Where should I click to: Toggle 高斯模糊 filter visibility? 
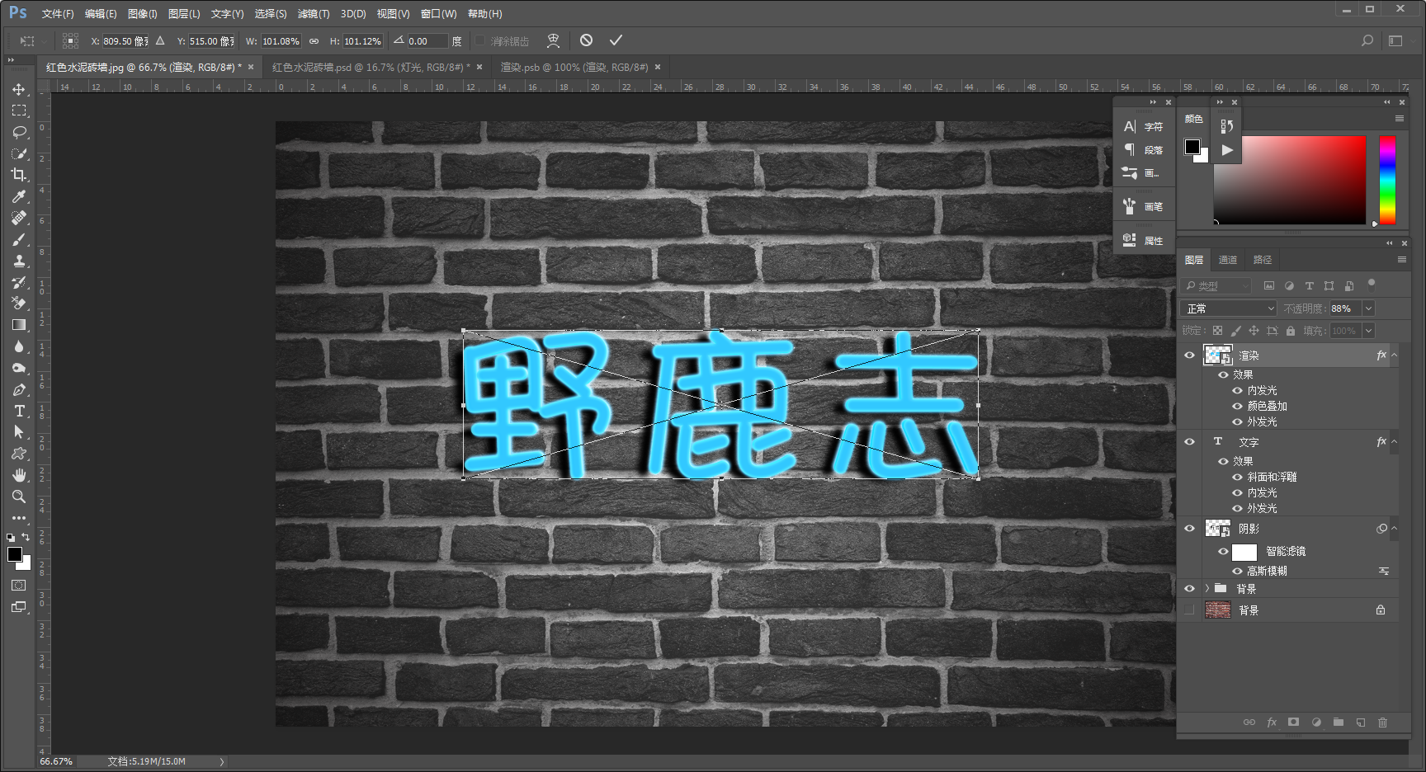point(1237,571)
